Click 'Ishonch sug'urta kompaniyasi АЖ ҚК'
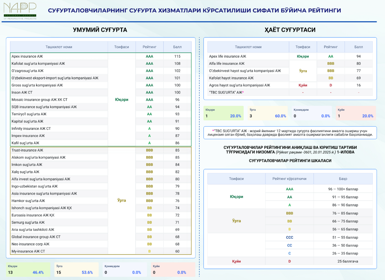Viewport: 385px width, 280px height. tap(41, 208)
